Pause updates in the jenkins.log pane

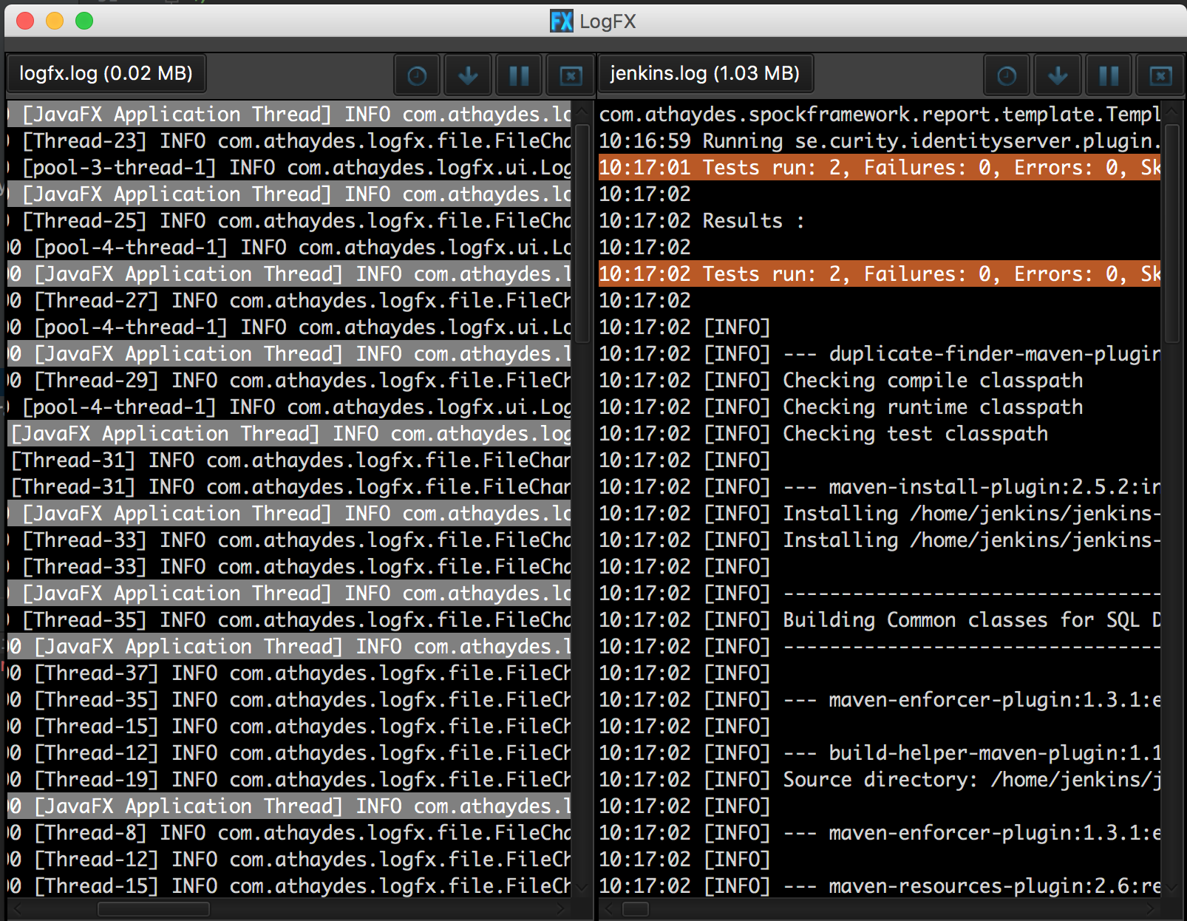[1109, 75]
